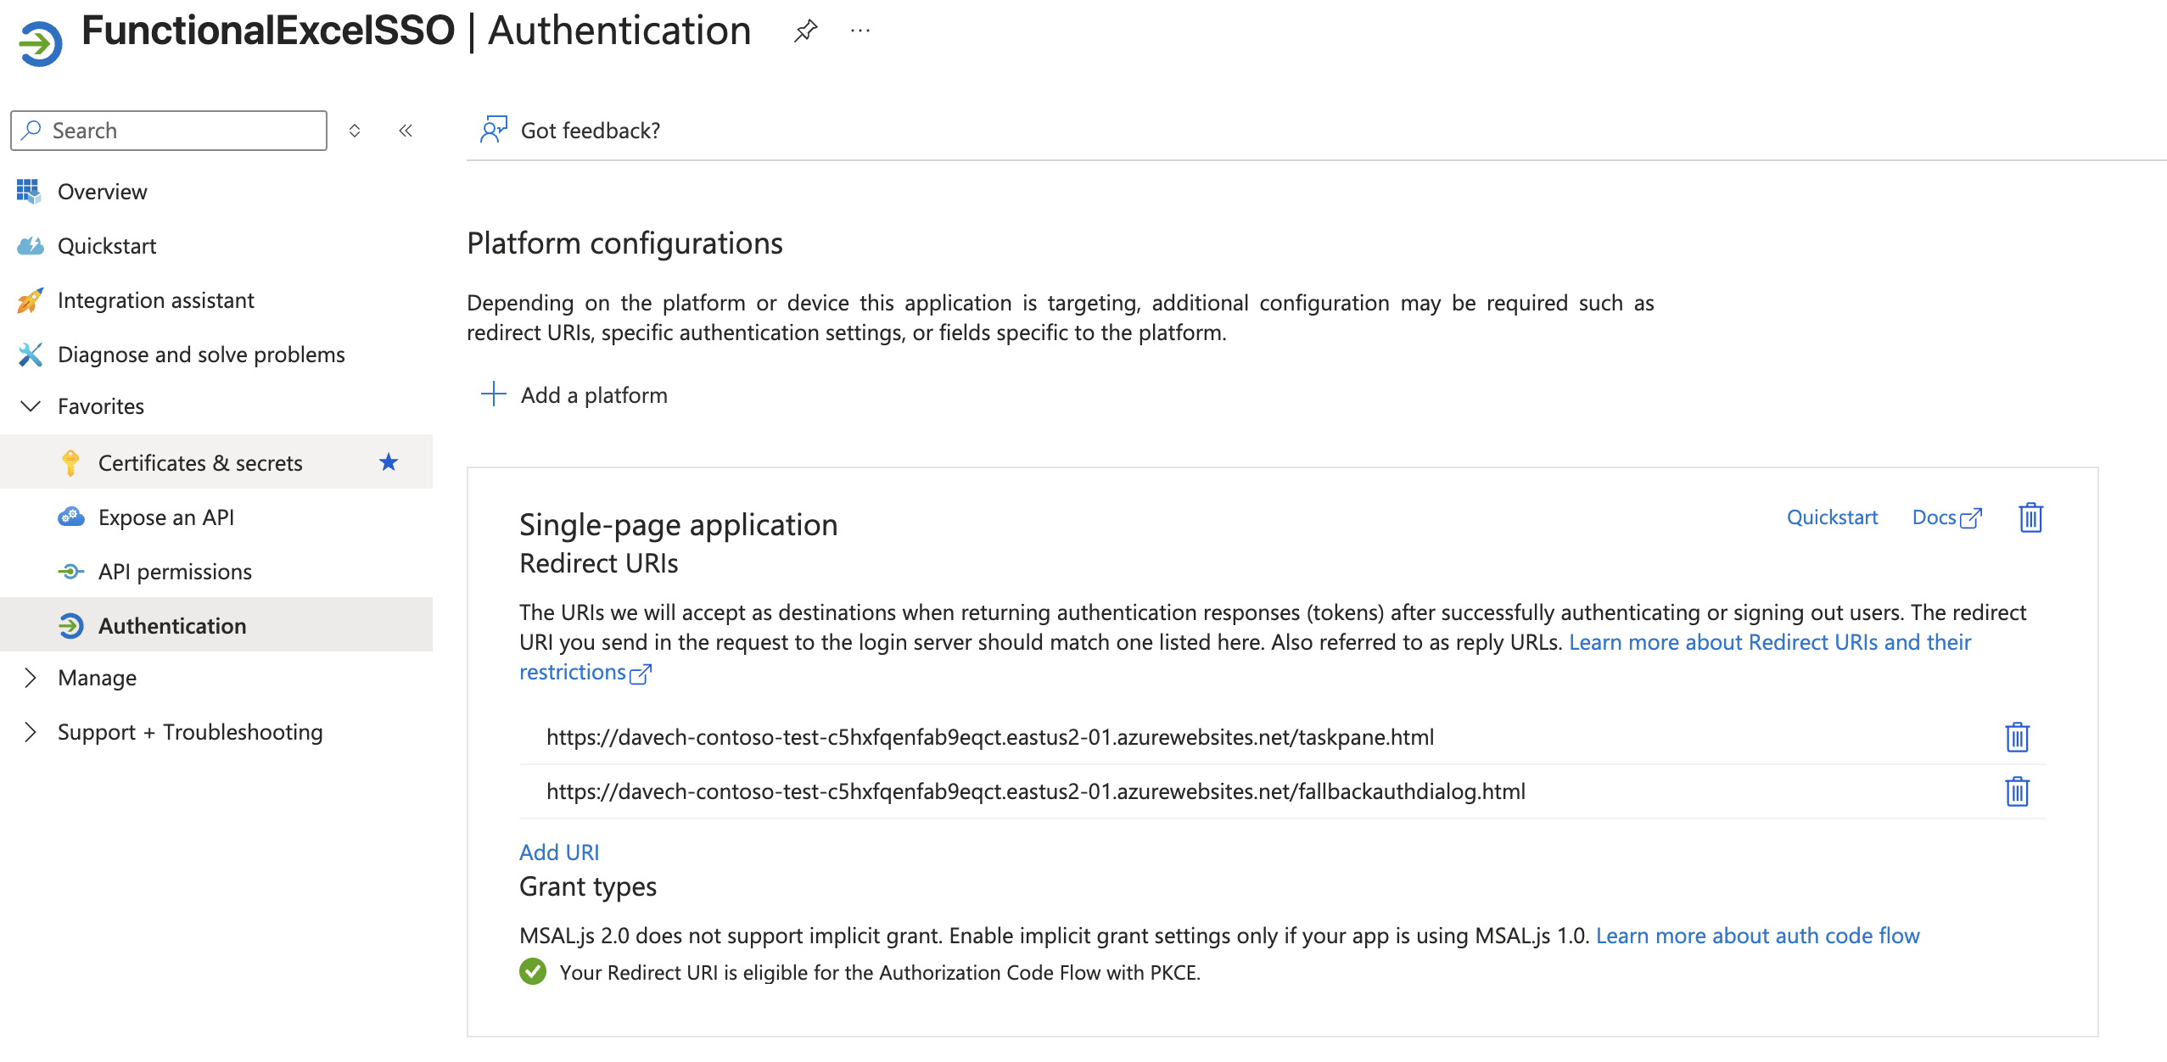Click the Overview grid icon
This screenshot has height=1062, width=2167.
[29, 192]
